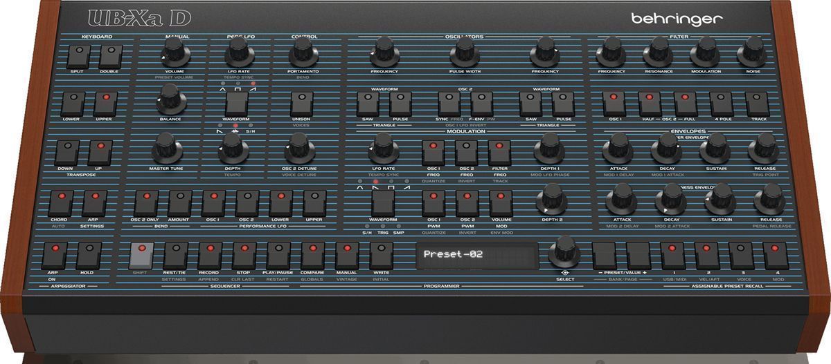Click the Compare button

[x=312, y=256]
